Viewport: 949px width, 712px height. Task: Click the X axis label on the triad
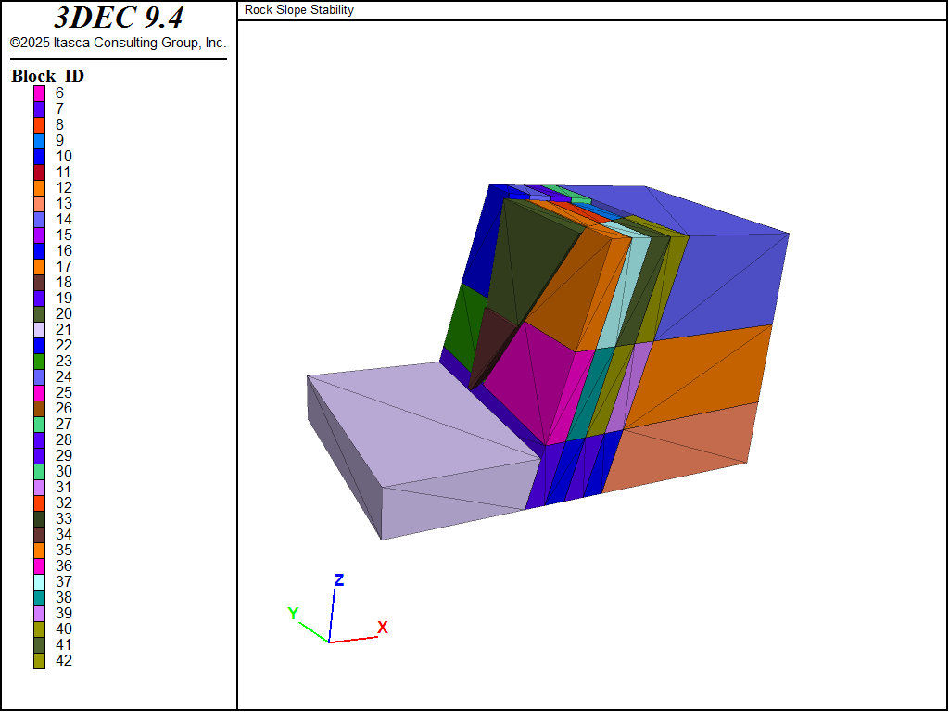(382, 628)
